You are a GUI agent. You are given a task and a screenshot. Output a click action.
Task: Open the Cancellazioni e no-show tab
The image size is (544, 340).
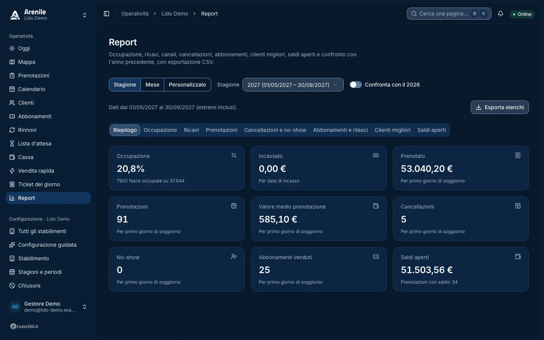pos(275,130)
